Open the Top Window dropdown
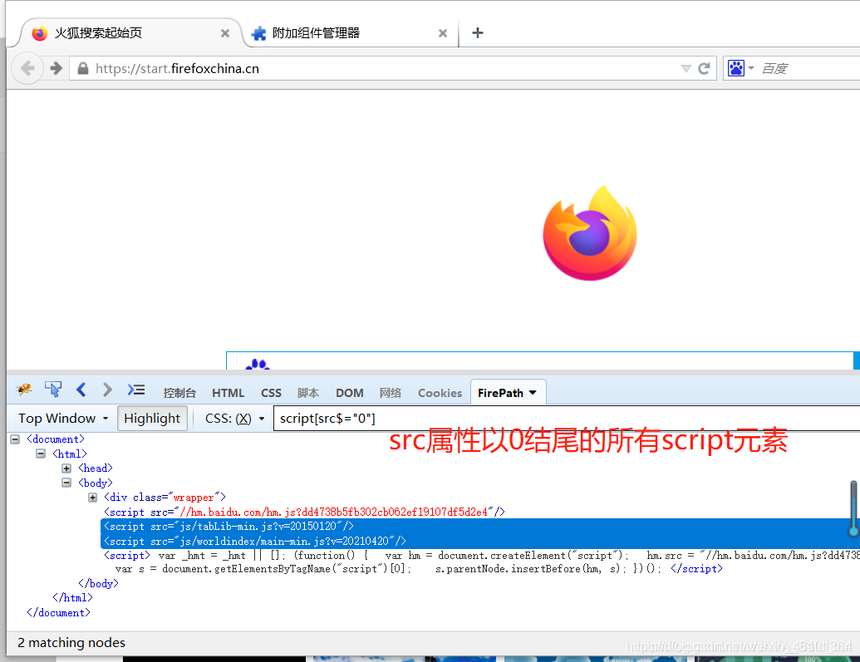Screen dimensions: 860x662 point(63,419)
